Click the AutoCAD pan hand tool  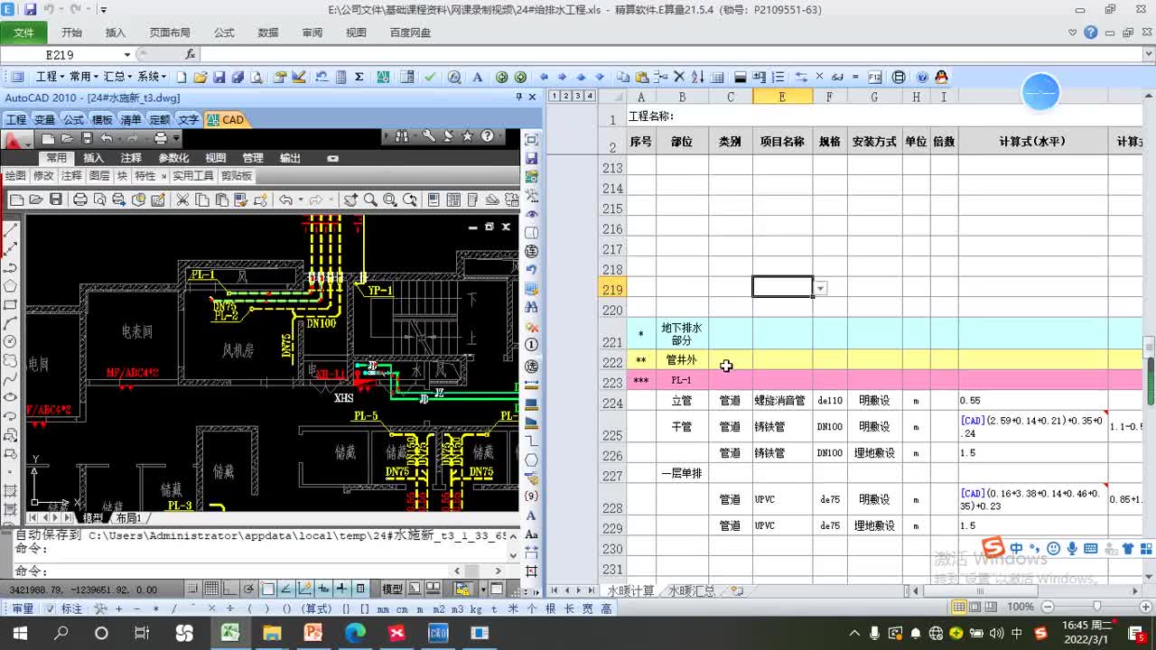tap(350, 200)
